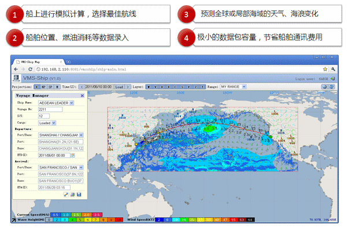Screen dimensions: 348x228
Task: Open the ETD calendar picker icon
Action: tap(73, 155)
